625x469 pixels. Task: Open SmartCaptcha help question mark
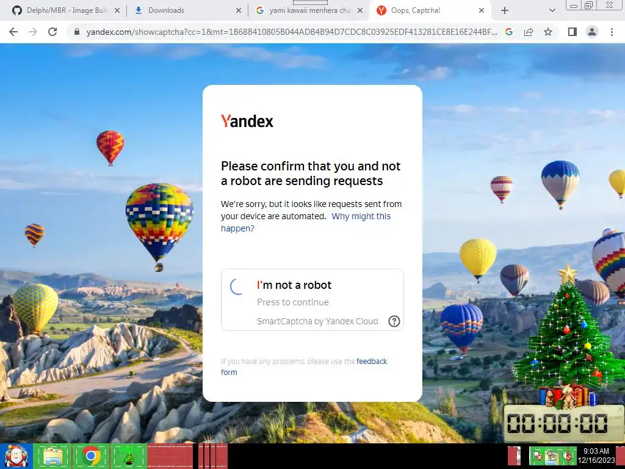394,321
